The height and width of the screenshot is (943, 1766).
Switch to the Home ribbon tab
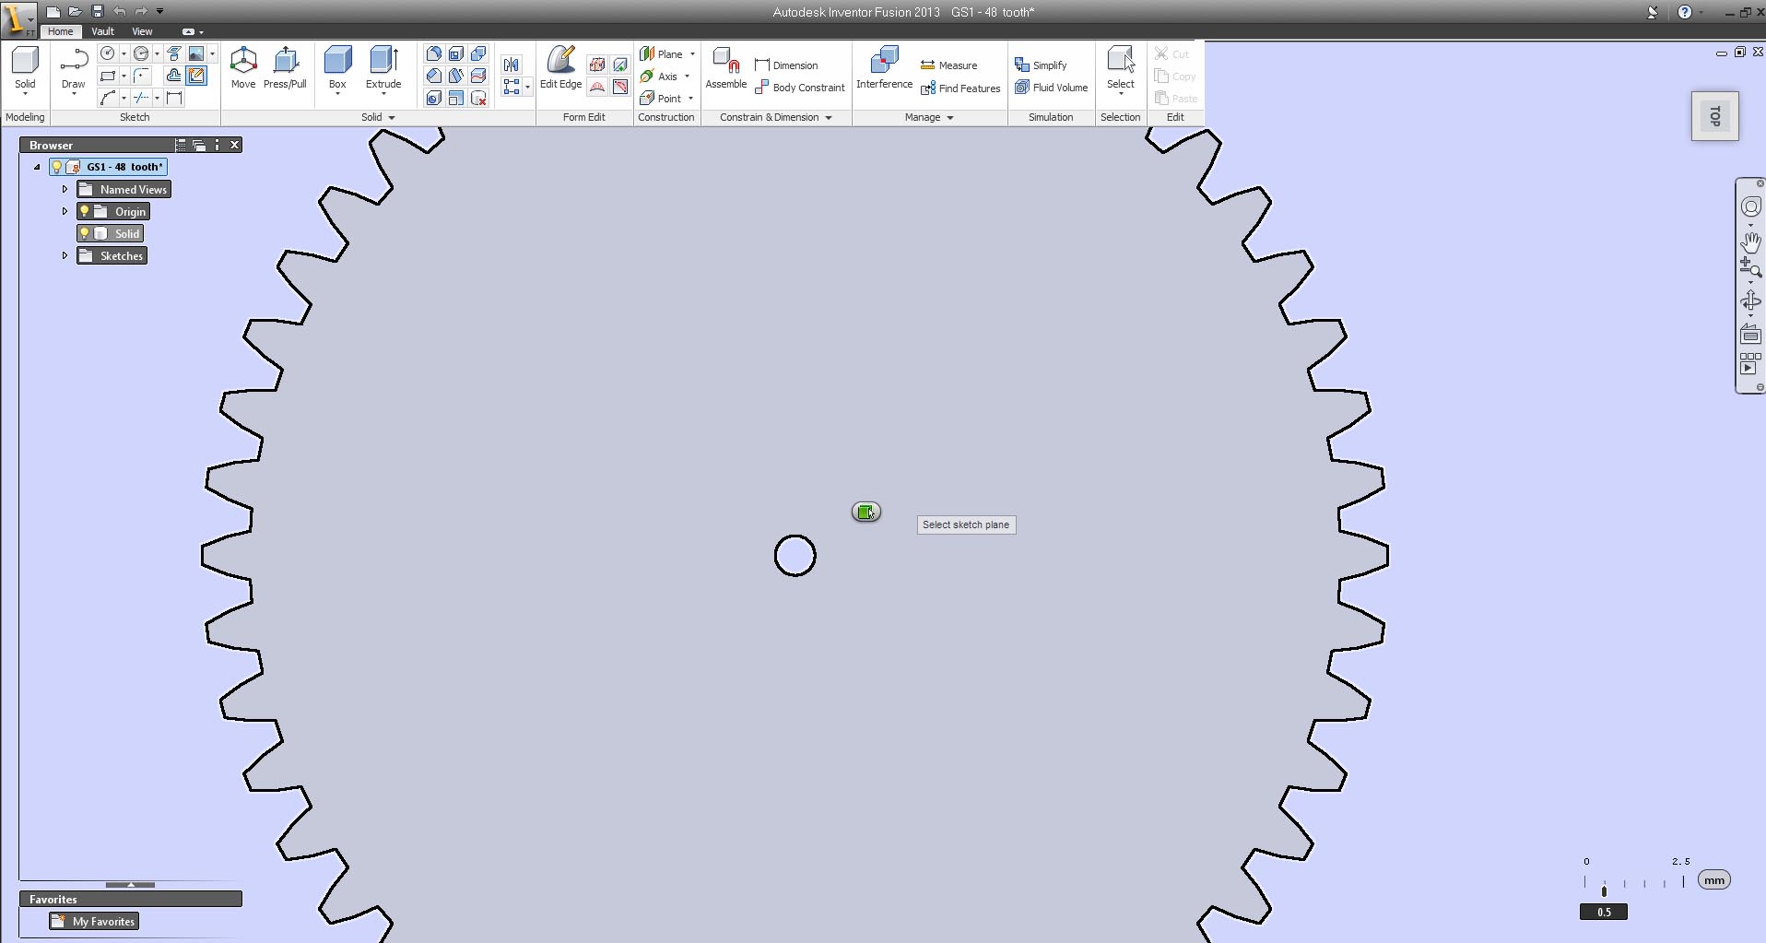point(60,31)
